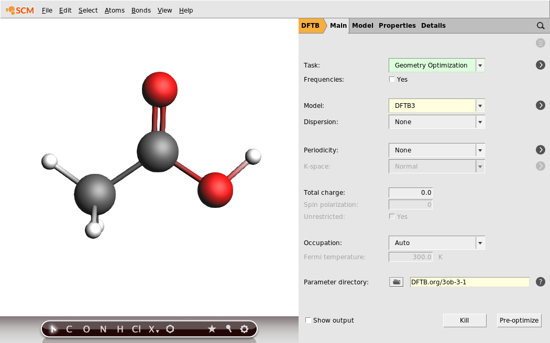Open the Bonds menu
The height and width of the screenshot is (343, 550).
click(141, 10)
